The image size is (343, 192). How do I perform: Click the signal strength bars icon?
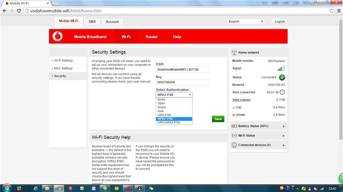click(x=281, y=68)
